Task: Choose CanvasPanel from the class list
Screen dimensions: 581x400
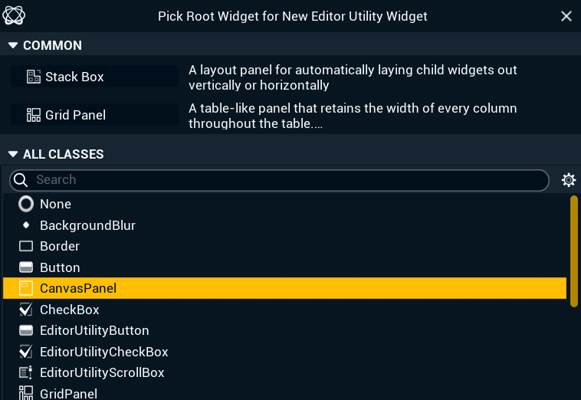Action: [78, 288]
